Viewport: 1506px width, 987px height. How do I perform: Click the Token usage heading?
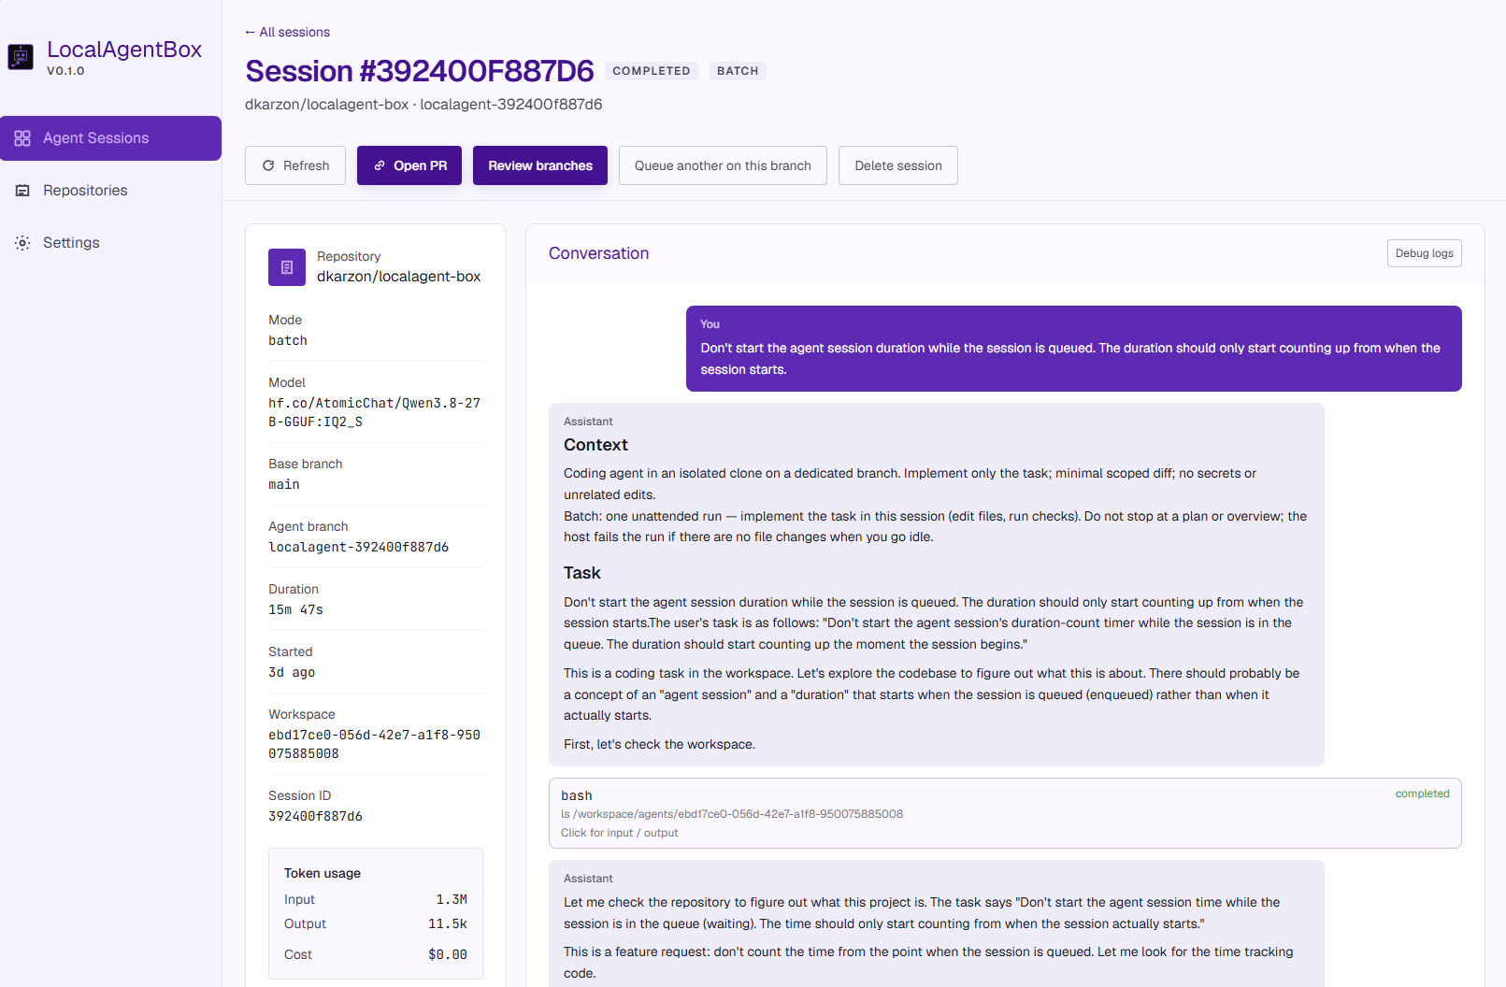tap(323, 873)
